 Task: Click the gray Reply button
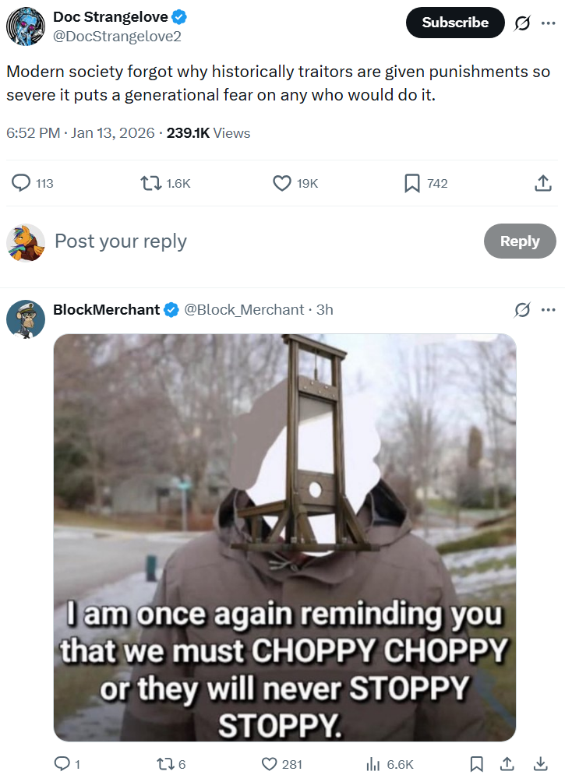click(x=520, y=241)
